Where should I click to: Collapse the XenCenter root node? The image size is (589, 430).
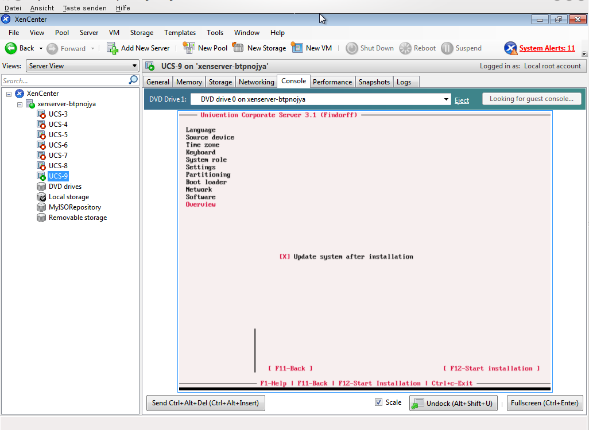(9, 94)
